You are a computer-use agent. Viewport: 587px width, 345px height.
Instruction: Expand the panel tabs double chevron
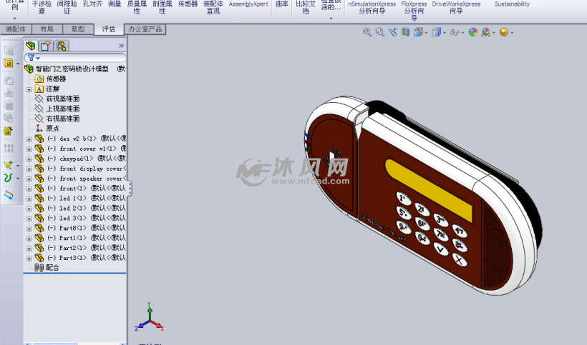(x=121, y=46)
